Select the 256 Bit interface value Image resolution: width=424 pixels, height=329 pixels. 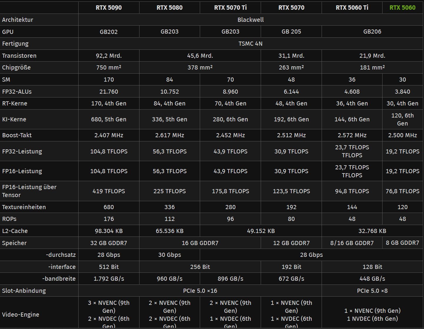[x=200, y=267]
